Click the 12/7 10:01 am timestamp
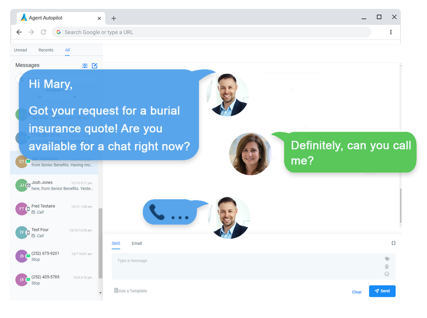The image size is (427, 318). tap(82, 254)
